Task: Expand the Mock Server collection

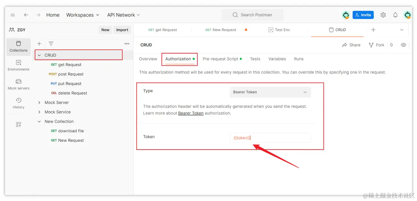Action: (x=39, y=102)
